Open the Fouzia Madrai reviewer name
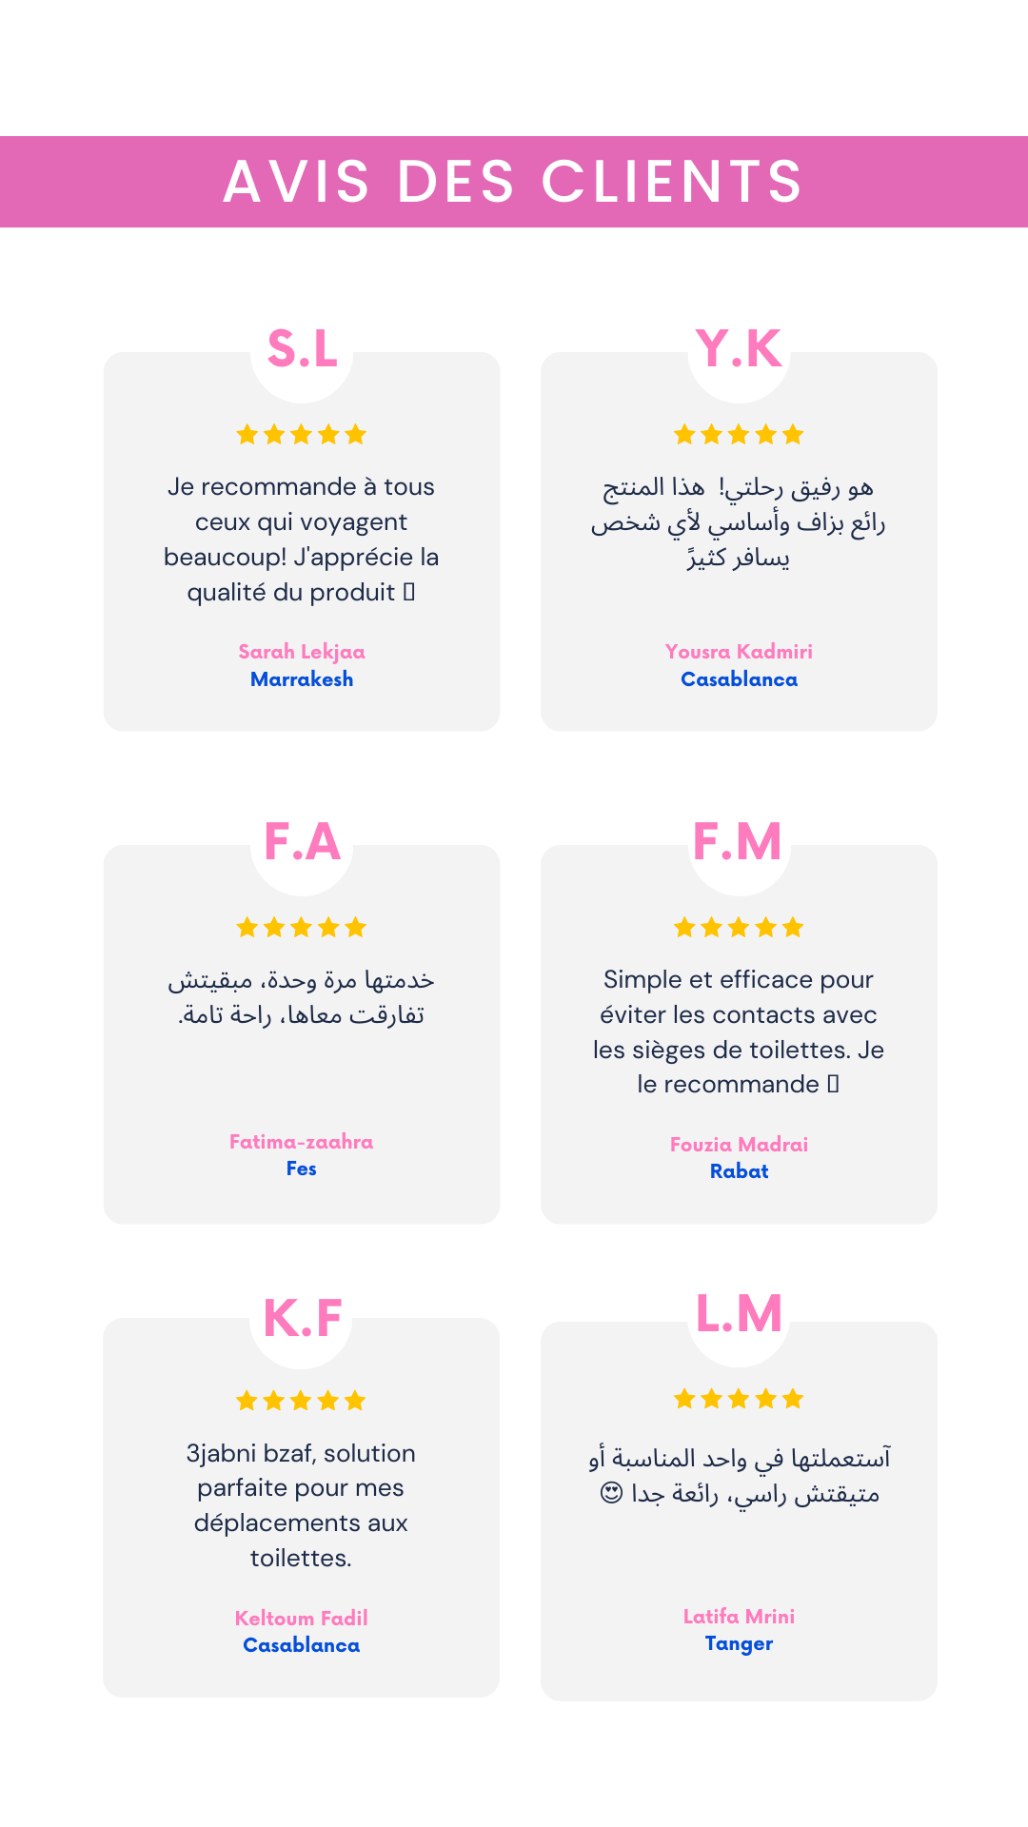Image resolution: width=1028 pixels, height=1827 pixels. (739, 1145)
